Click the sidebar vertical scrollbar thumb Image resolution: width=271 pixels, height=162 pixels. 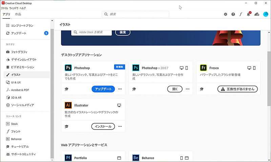(x=52, y=94)
